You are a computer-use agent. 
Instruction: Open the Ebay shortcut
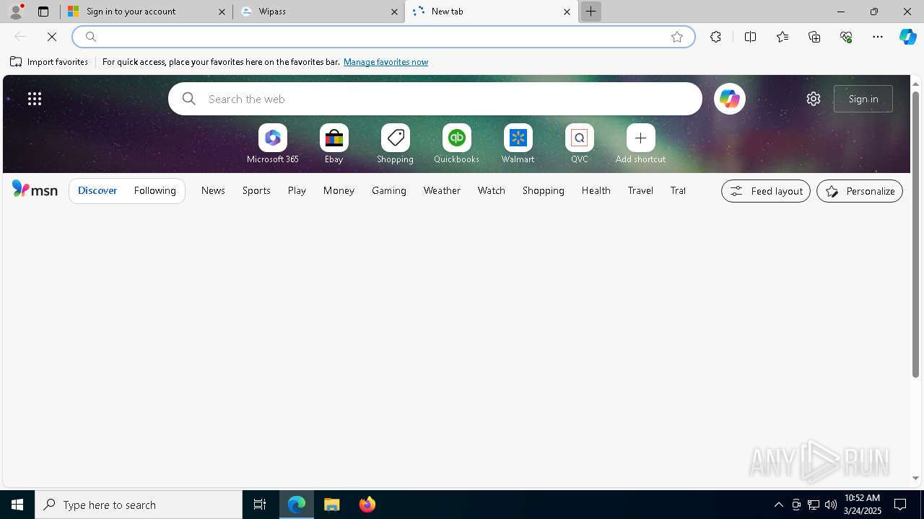click(x=334, y=144)
